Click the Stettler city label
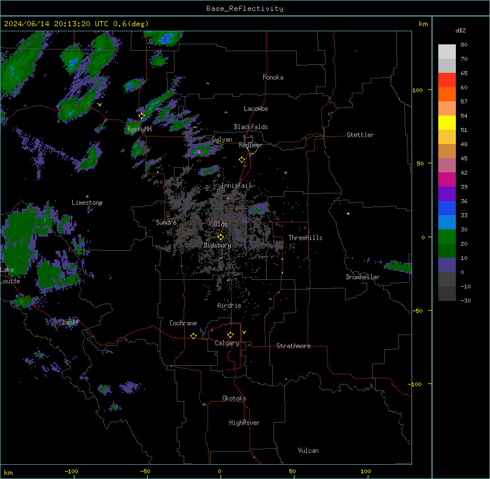Image resolution: width=490 pixels, height=479 pixels. point(360,135)
